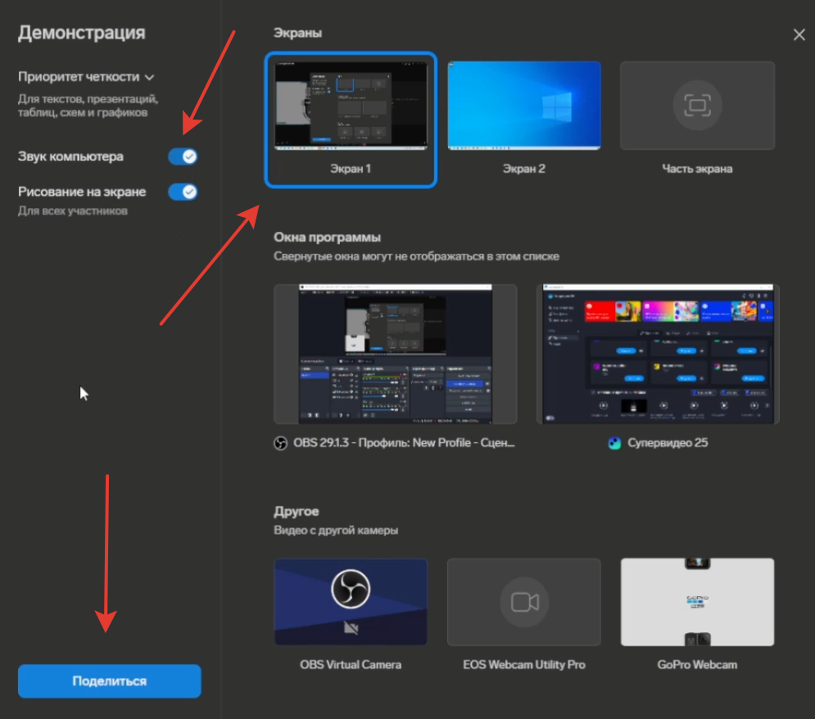Click the screen-region icon in Часть экрана
Viewport: 815px width, 719px height.
click(x=697, y=105)
